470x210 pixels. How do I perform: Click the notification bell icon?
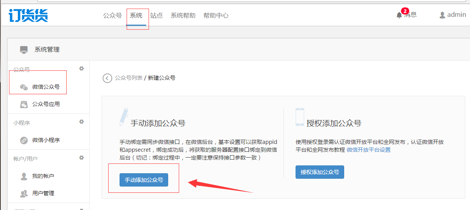[399, 15]
